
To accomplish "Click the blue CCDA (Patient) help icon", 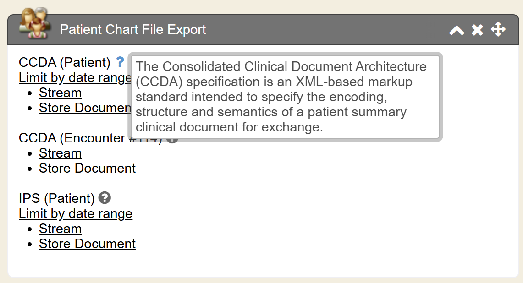I will [120, 61].
